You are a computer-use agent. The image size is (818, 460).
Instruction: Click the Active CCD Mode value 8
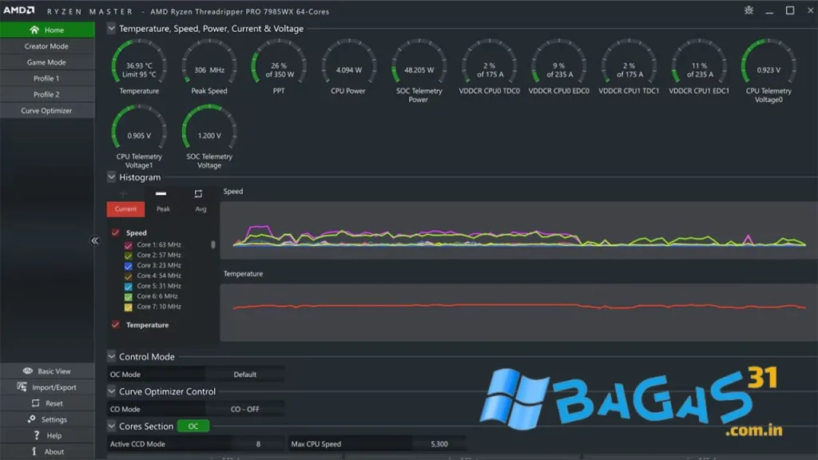(x=258, y=444)
